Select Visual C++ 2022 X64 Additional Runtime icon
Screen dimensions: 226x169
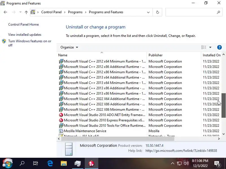point(61,99)
